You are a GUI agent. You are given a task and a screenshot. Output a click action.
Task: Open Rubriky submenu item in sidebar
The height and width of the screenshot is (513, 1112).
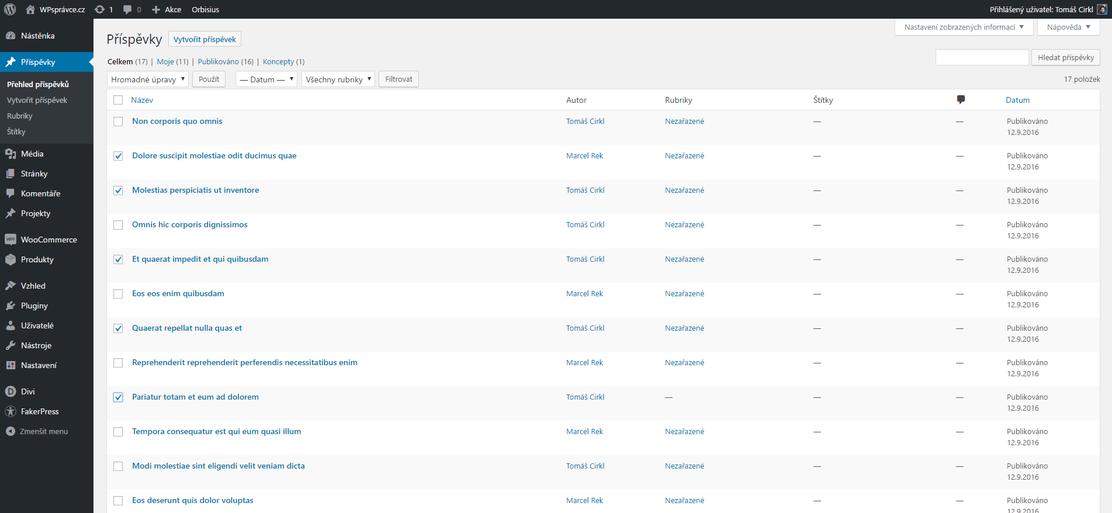click(19, 116)
